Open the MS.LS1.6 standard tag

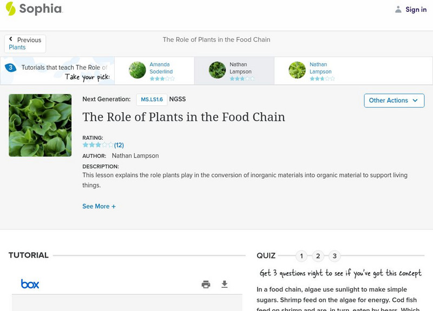152,99
